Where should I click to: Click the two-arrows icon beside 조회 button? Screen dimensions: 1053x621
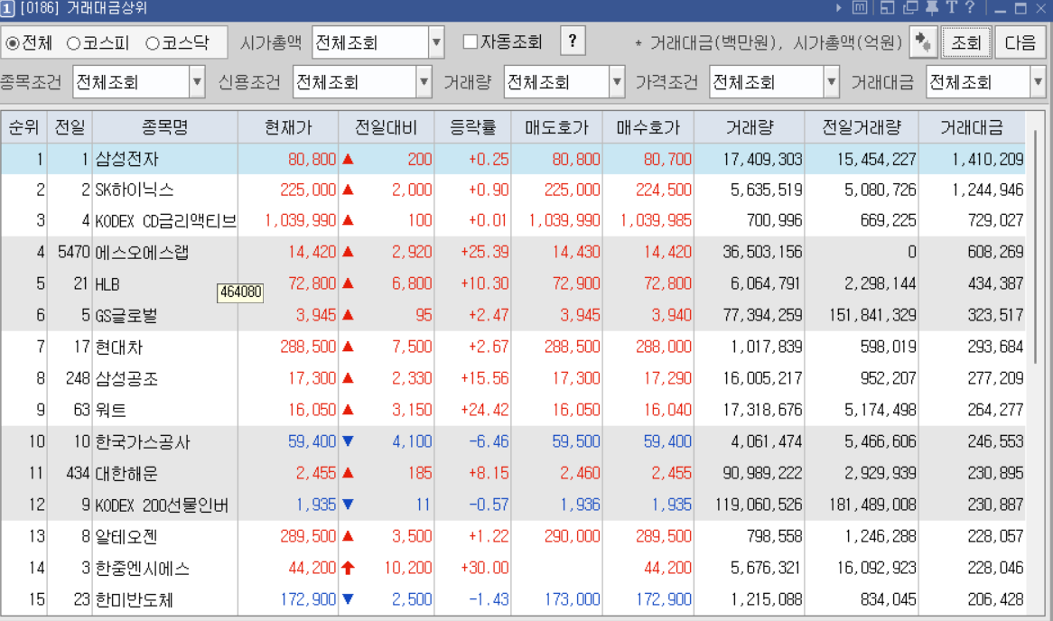pyautogui.click(x=923, y=42)
